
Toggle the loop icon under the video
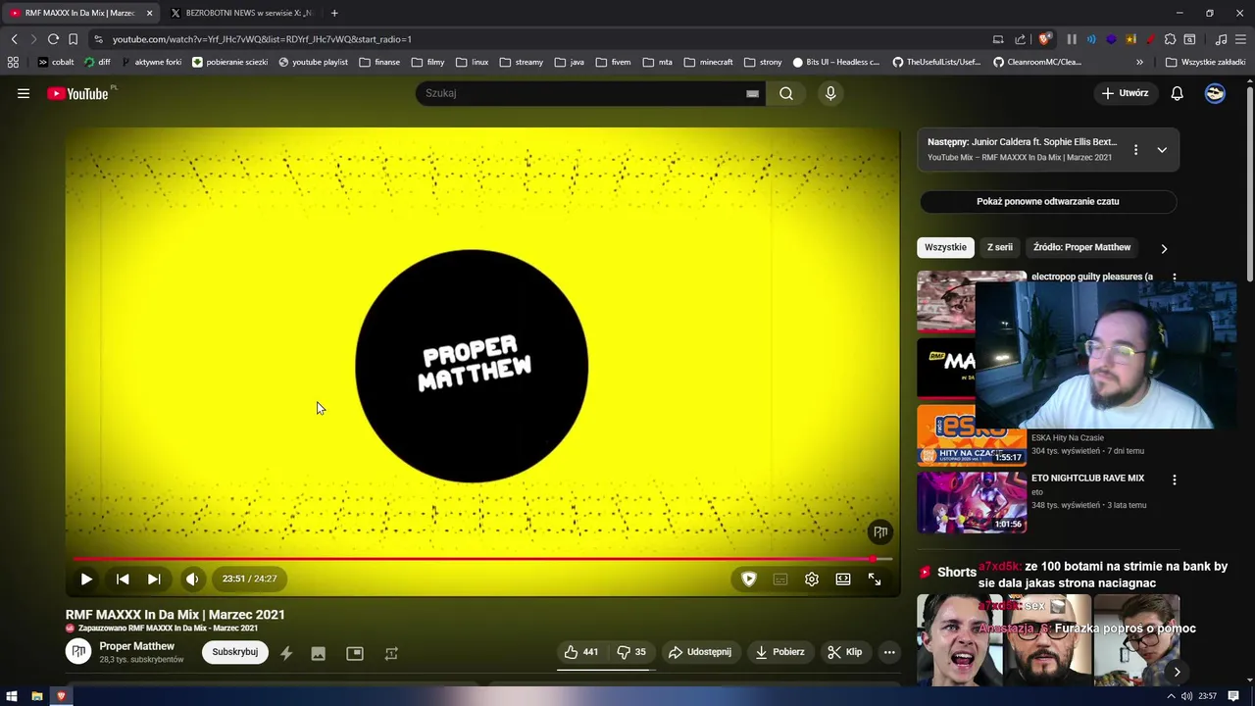pyautogui.click(x=391, y=653)
